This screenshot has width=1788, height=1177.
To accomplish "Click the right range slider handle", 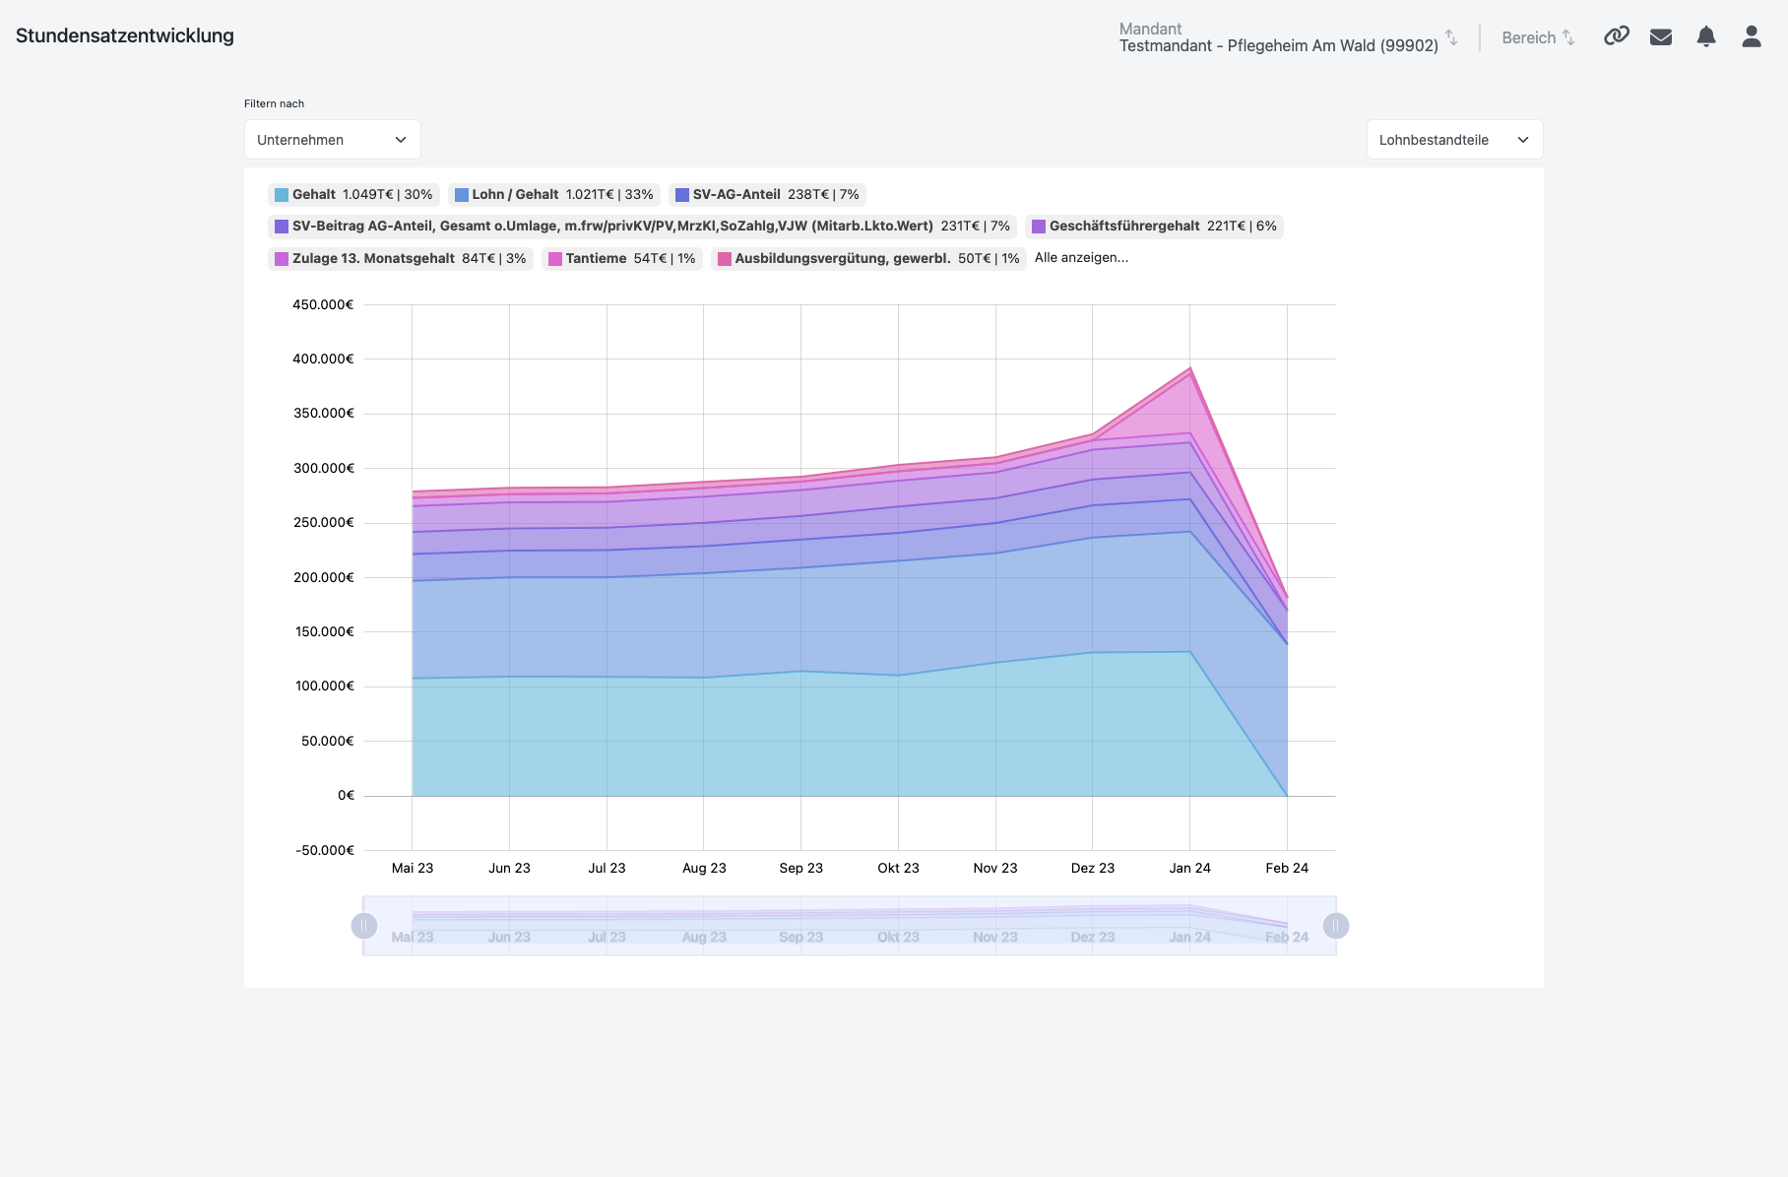I will click(1335, 926).
